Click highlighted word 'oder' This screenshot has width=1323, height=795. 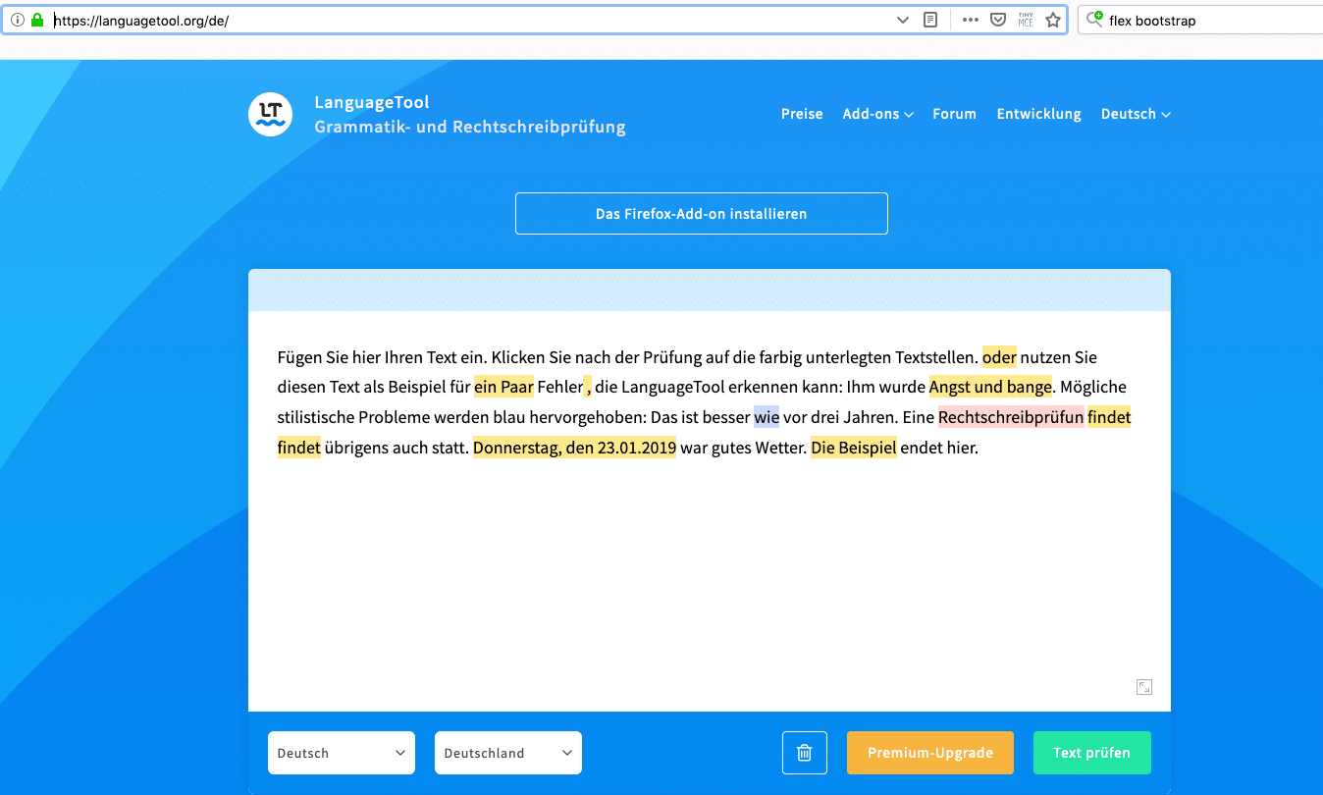(x=999, y=357)
